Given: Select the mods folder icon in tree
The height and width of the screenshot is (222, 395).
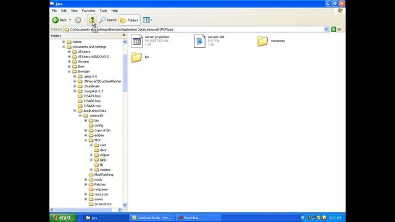Looking at the screenshot, I should point(91,179).
